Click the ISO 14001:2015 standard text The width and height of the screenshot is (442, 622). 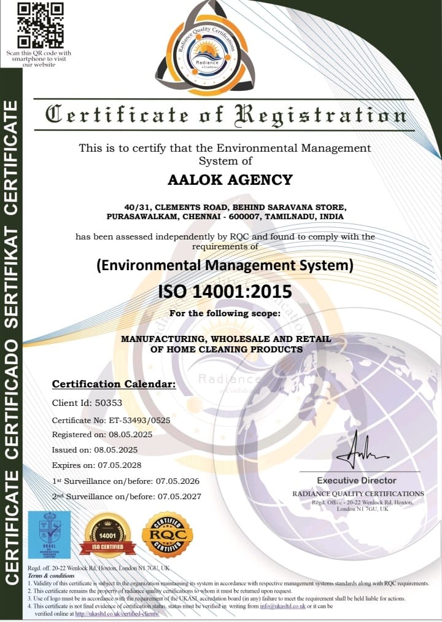225,290
